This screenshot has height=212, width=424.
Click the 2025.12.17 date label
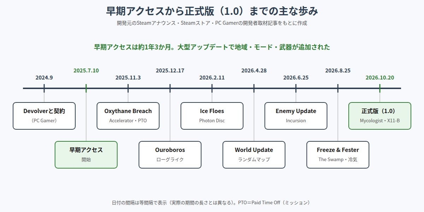(x=170, y=71)
